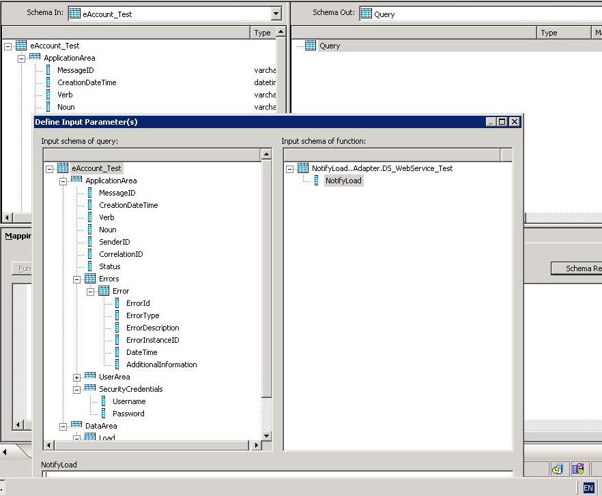Collapse the Errors node in dialog tree

[76, 279]
